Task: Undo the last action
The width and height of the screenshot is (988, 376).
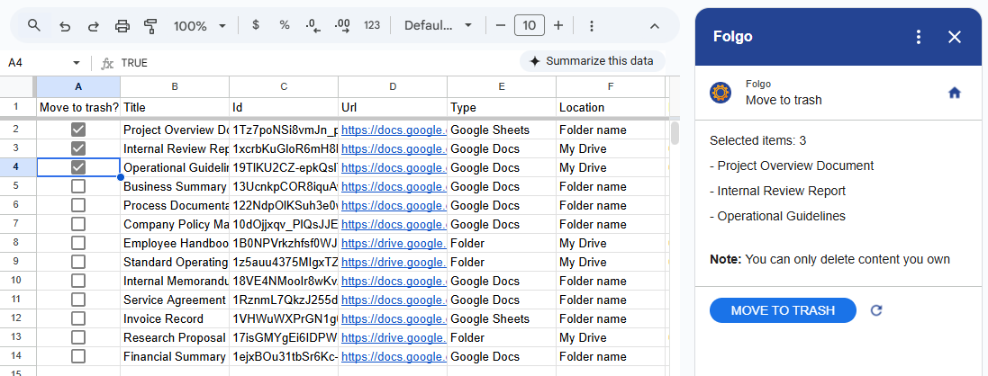Action: pos(64,26)
